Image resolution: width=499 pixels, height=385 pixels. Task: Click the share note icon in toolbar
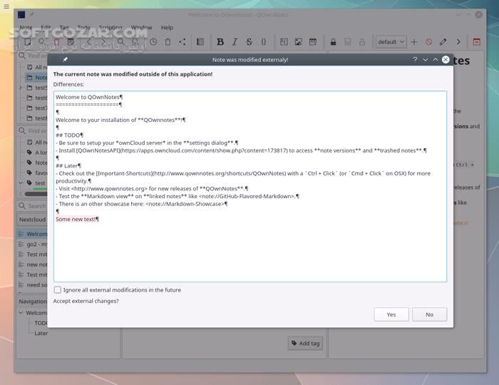coord(182,42)
